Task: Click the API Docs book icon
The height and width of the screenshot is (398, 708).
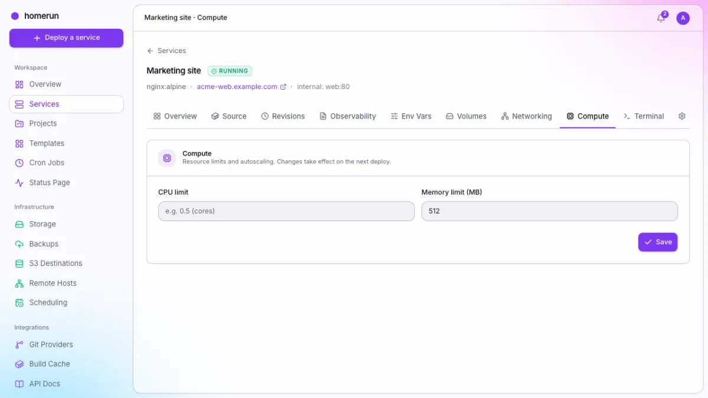Action: pyautogui.click(x=19, y=384)
